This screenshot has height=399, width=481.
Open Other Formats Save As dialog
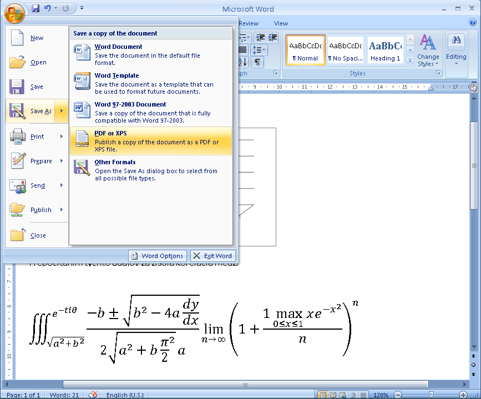click(150, 170)
